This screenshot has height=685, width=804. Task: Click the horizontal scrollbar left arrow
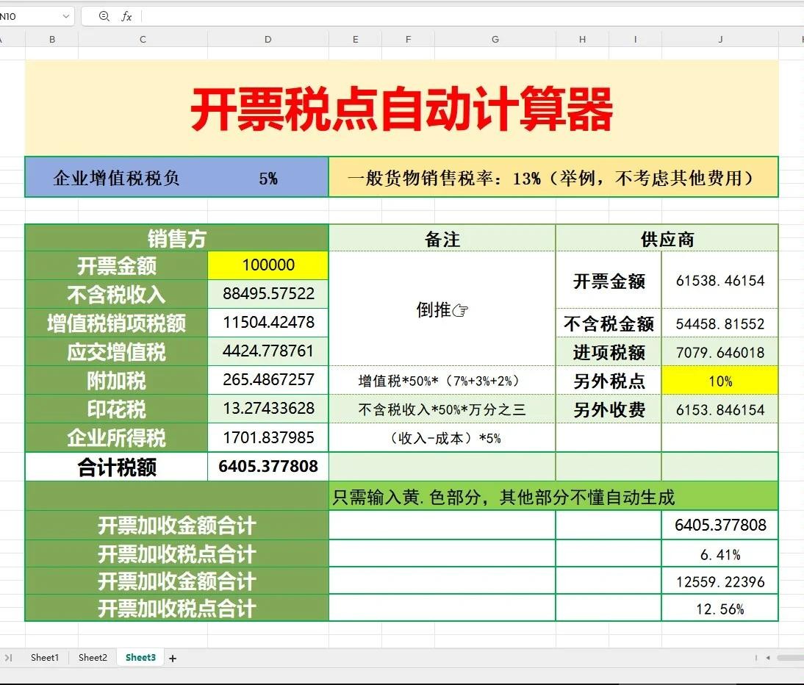point(768,658)
